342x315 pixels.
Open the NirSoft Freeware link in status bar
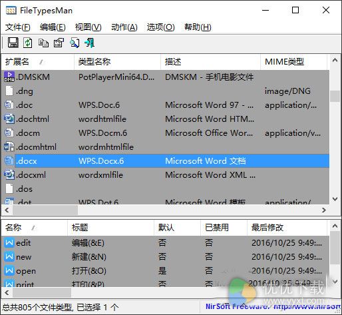point(273,306)
